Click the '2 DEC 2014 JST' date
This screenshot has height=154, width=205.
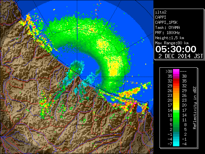pos(181,56)
